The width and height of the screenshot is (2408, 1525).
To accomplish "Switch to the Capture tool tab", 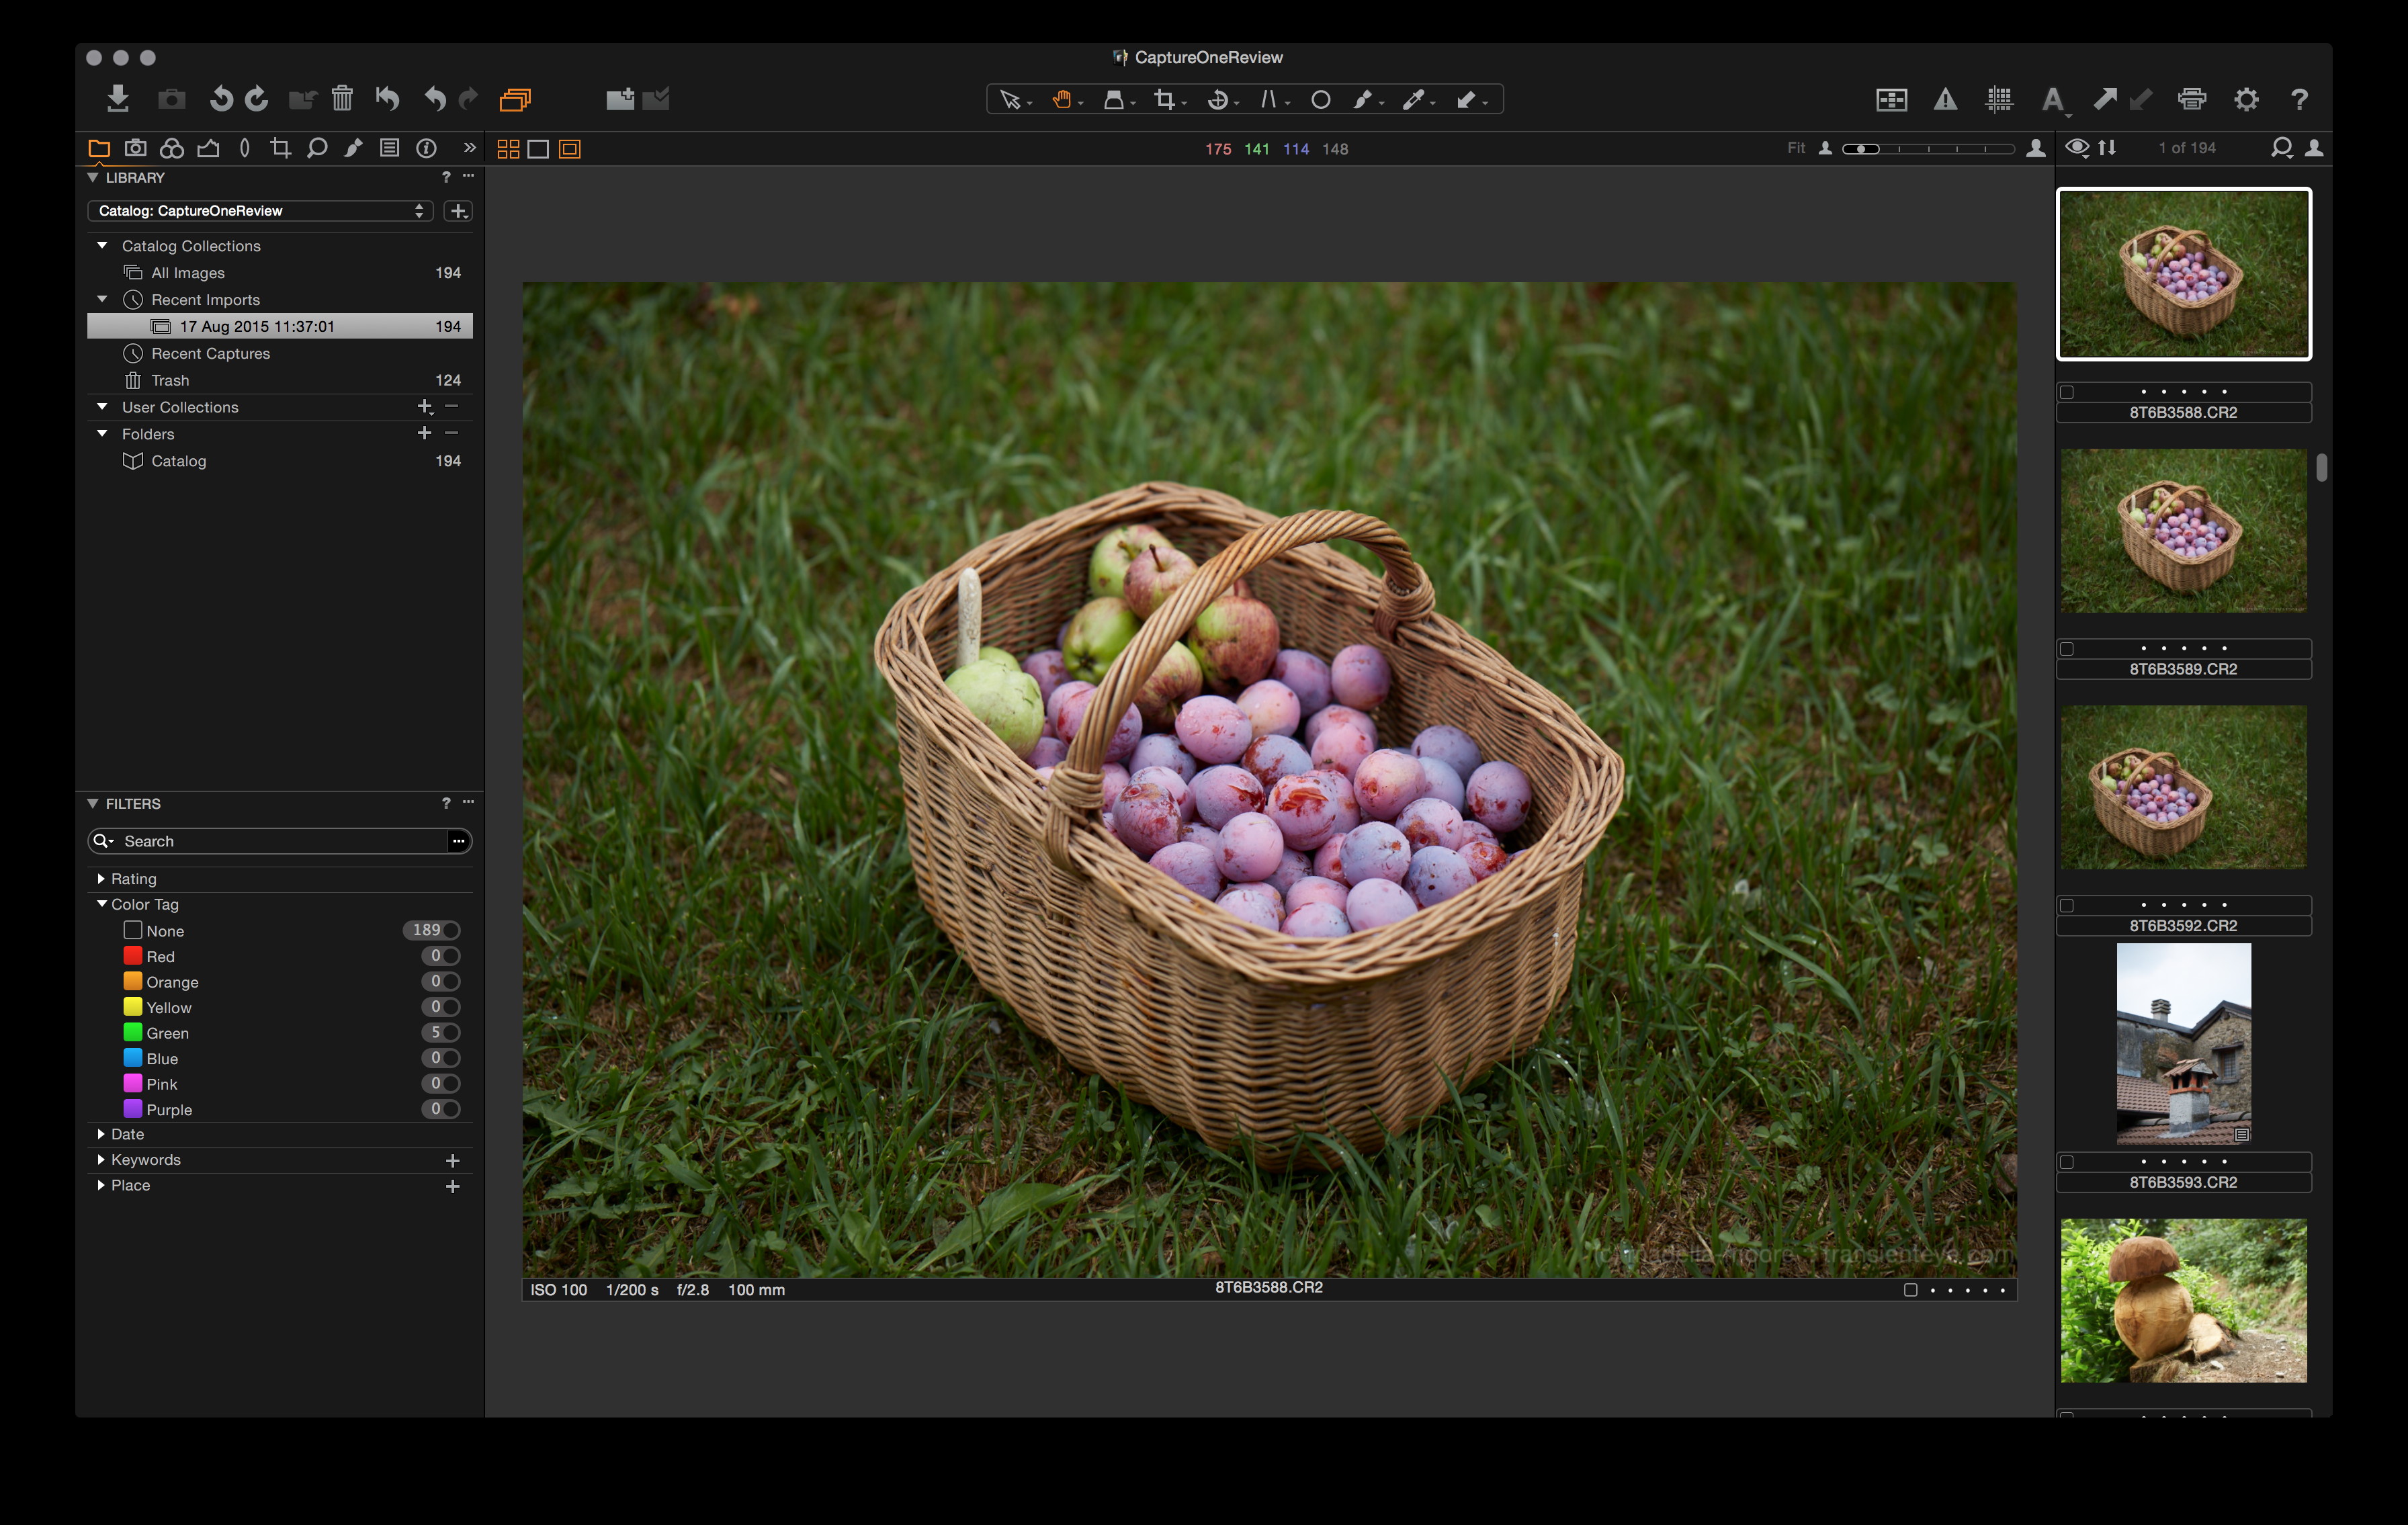I will tap(135, 148).
